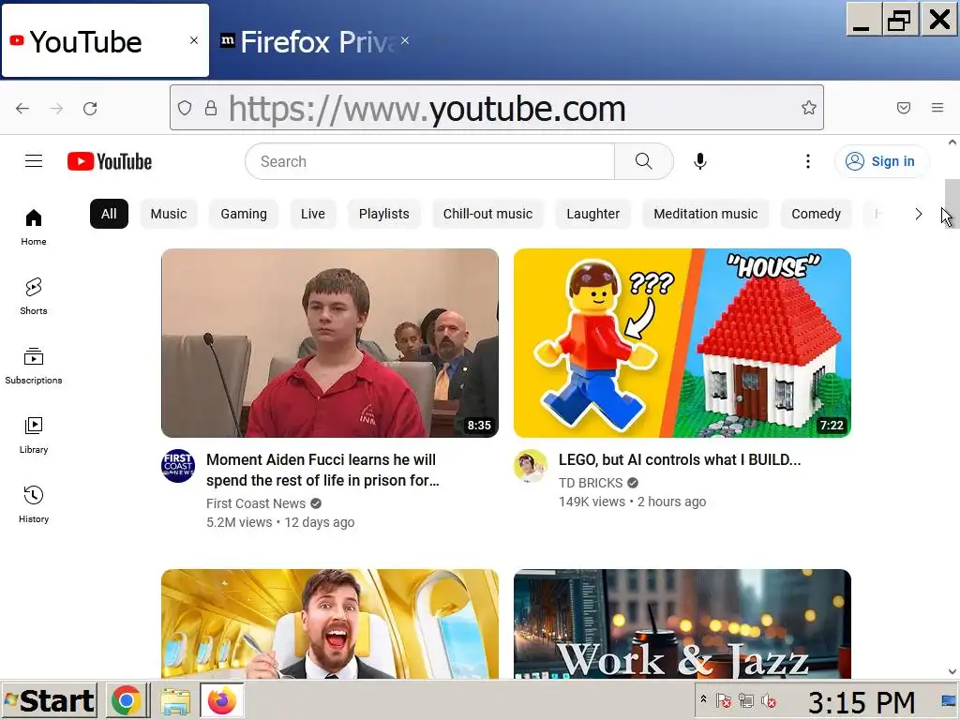Open Save to Pocket icon

[903, 108]
